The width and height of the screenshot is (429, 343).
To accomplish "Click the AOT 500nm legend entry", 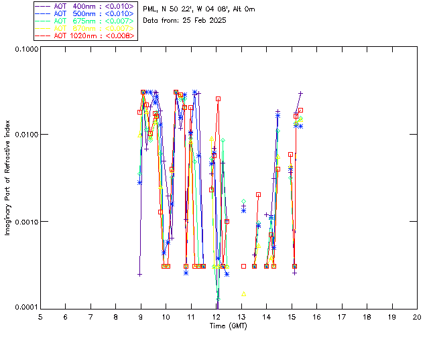I will tap(84, 13).
